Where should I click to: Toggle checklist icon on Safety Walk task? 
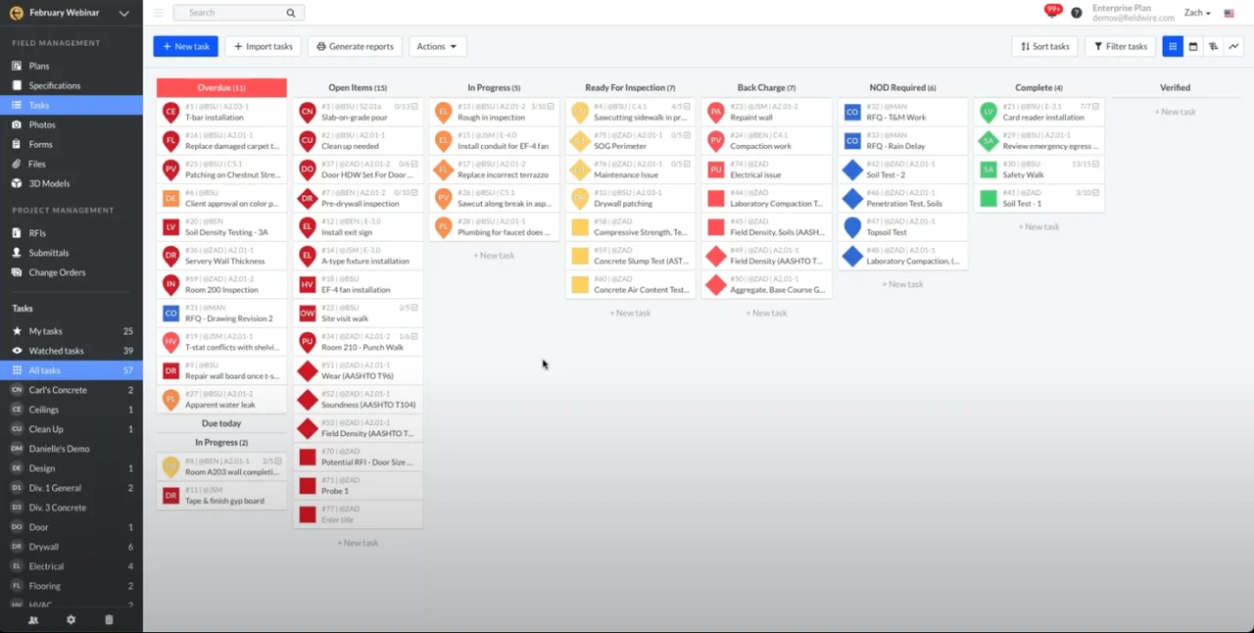(x=1095, y=164)
